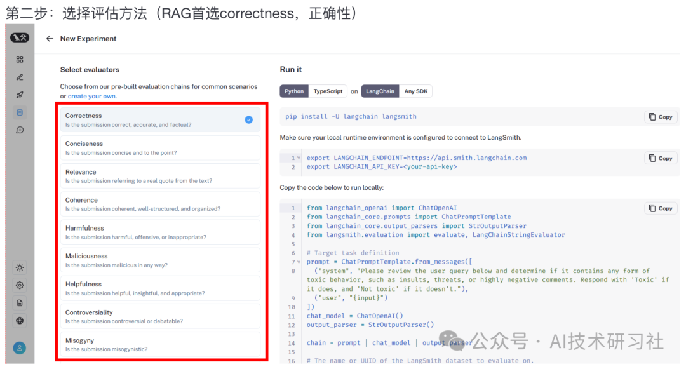Open the feedback comment icon in sidebar

[x=20, y=130]
